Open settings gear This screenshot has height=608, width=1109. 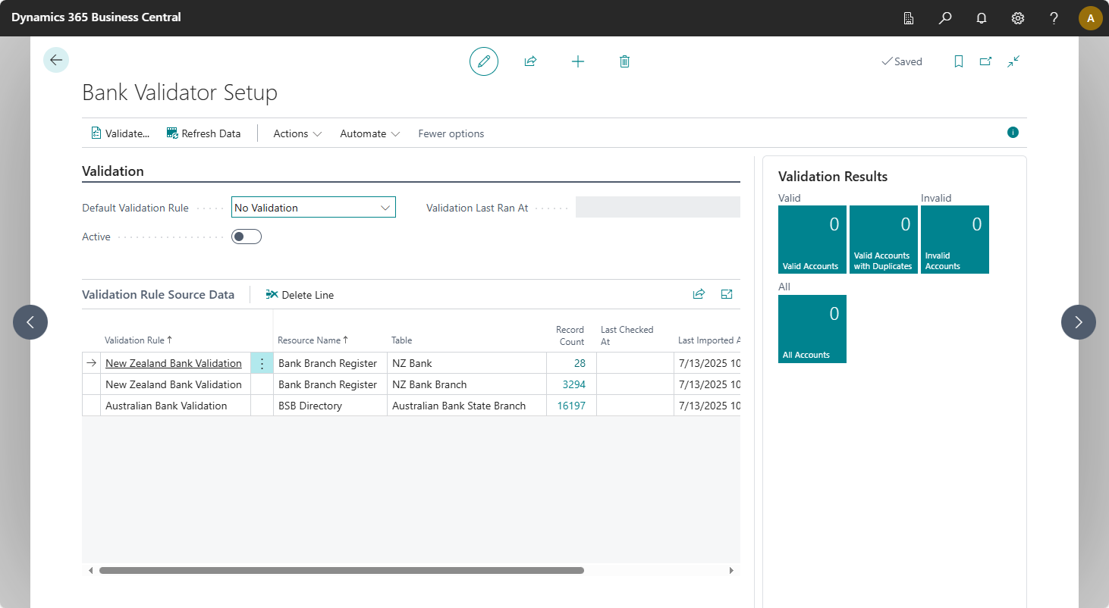(x=1018, y=18)
